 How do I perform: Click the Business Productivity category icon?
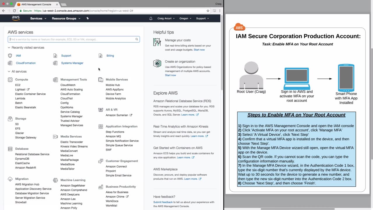[101, 187]
